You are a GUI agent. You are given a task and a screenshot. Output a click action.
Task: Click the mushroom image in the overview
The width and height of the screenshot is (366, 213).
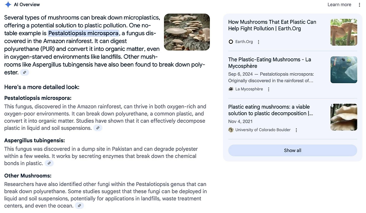tap(187, 32)
